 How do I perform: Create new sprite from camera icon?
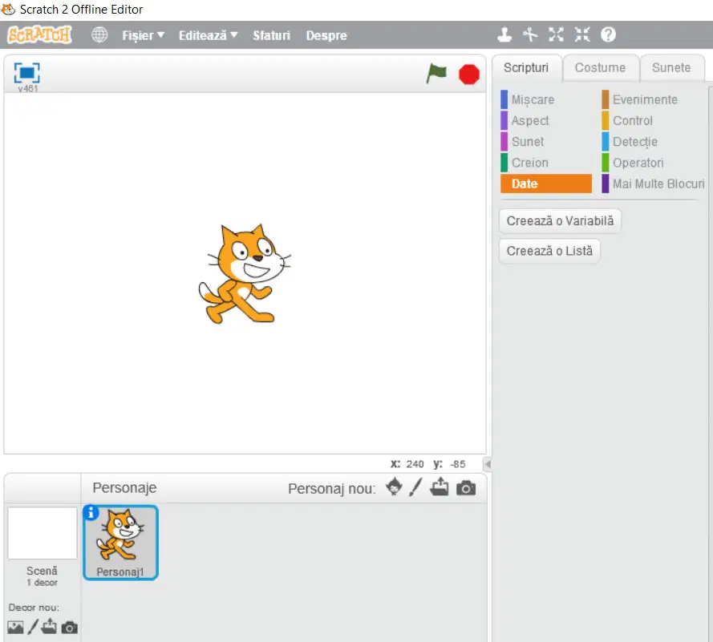(x=466, y=488)
